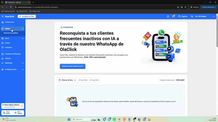218x122 pixels.
Task: Click the Clientes people icon
Action: [x=3, y=58]
